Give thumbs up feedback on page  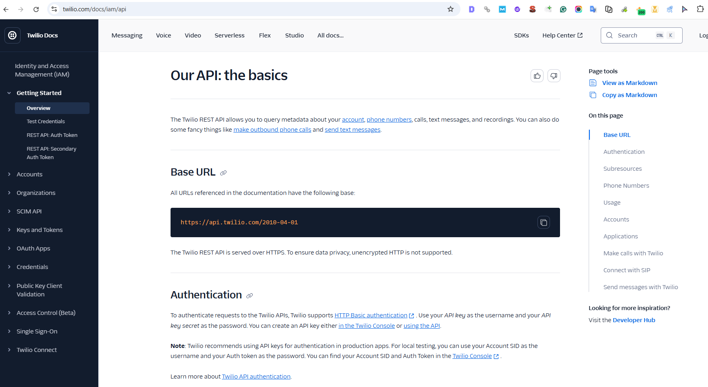[537, 76]
